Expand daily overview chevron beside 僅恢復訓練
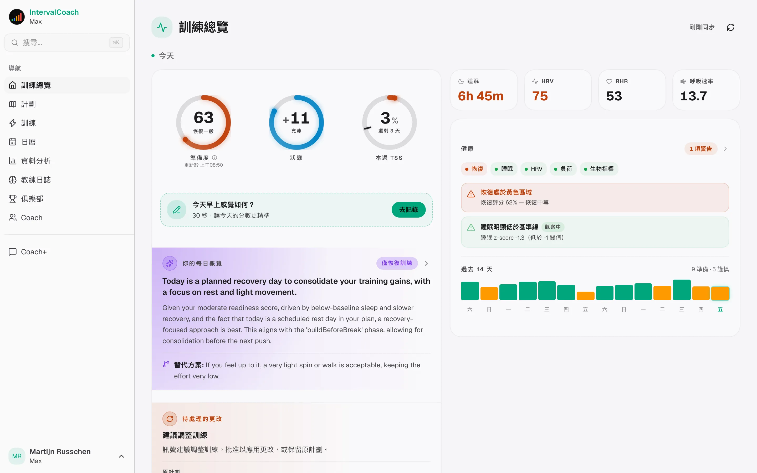 click(426, 263)
